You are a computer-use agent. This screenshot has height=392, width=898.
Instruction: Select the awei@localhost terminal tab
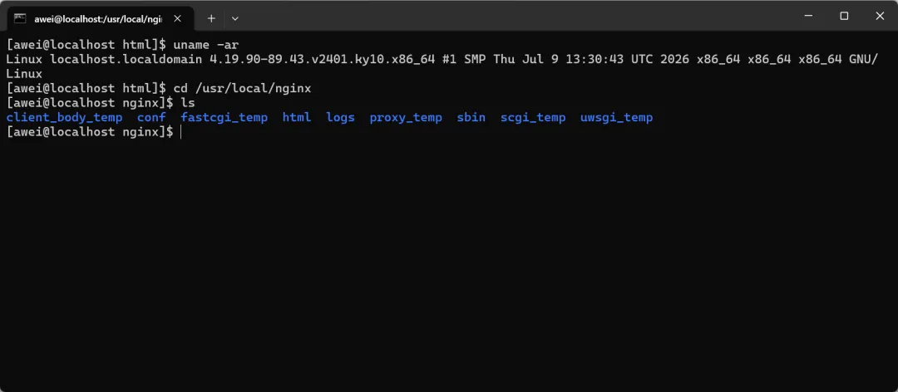click(x=101, y=18)
